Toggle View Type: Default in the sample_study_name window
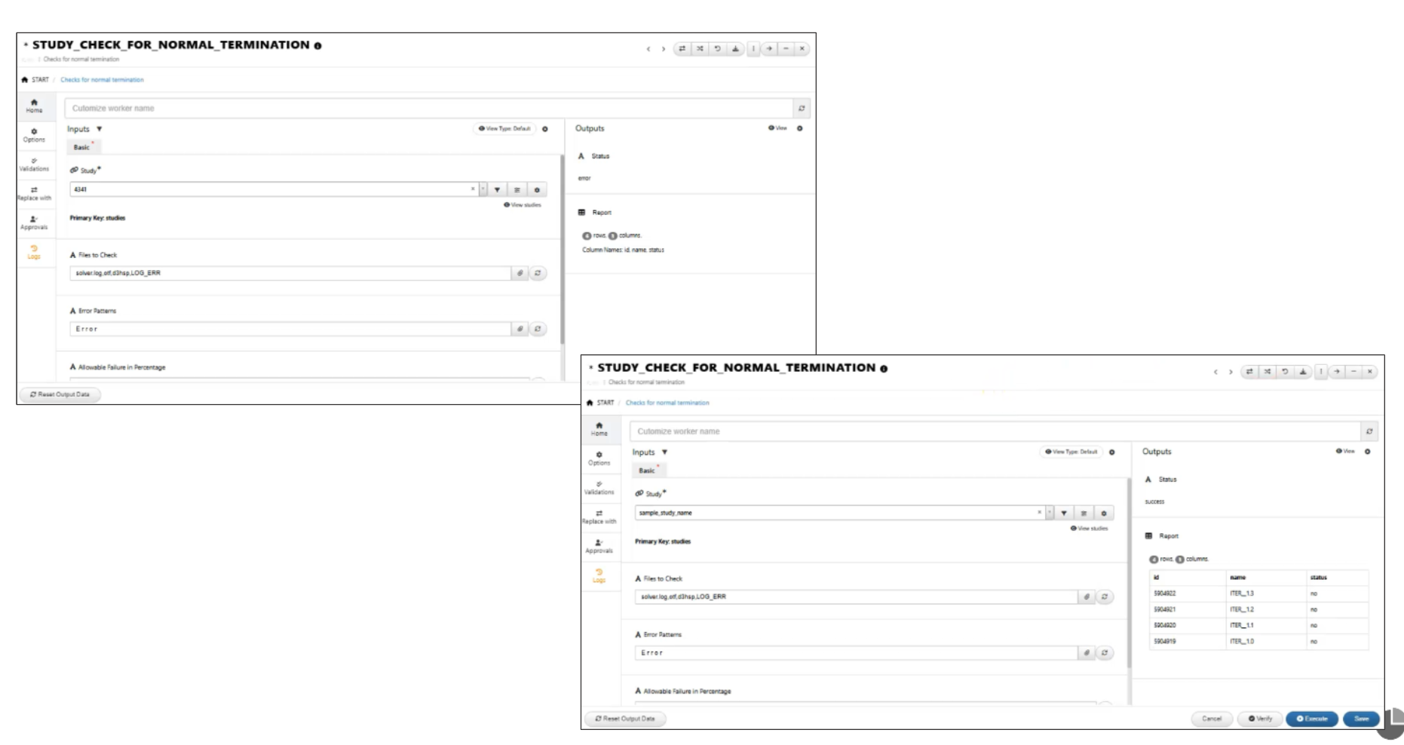 tap(1071, 452)
